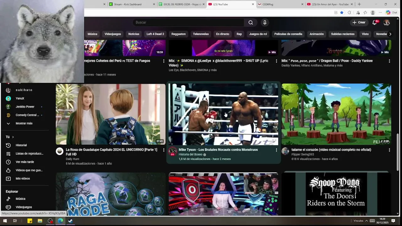This screenshot has height=226, width=402.
Task: Select the Reggaeton category chip
Action: pyautogui.click(x=178, y=34)
